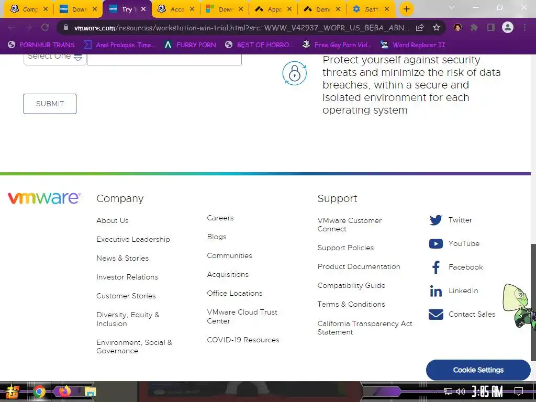Open Google Chrome from the taskbar

click(x=39, y=392)
